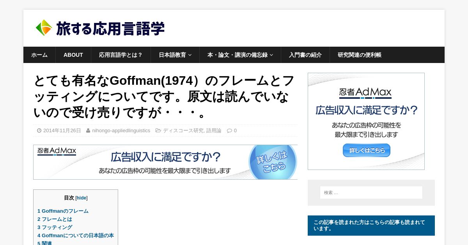Click the article title heading
The height and width of the screenshot is (245, 468).
tap(164, 96)
